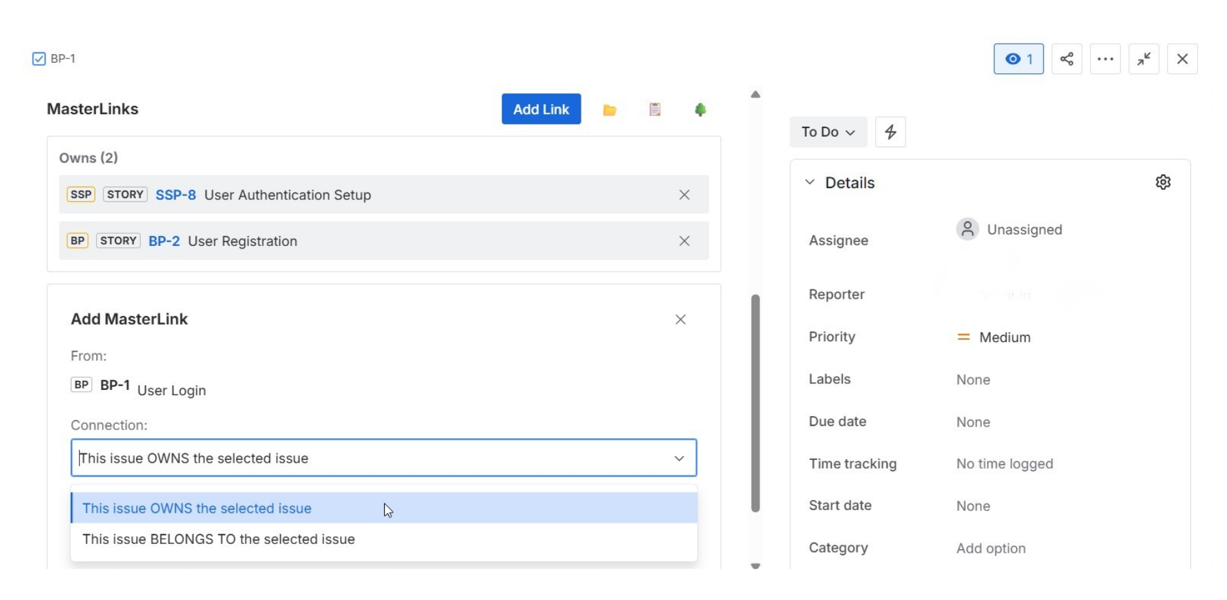Image resolution: width=1227 pixels, height=600 pixels.
Task: Click the BP tag in the From section
Action: coord(81,385)
